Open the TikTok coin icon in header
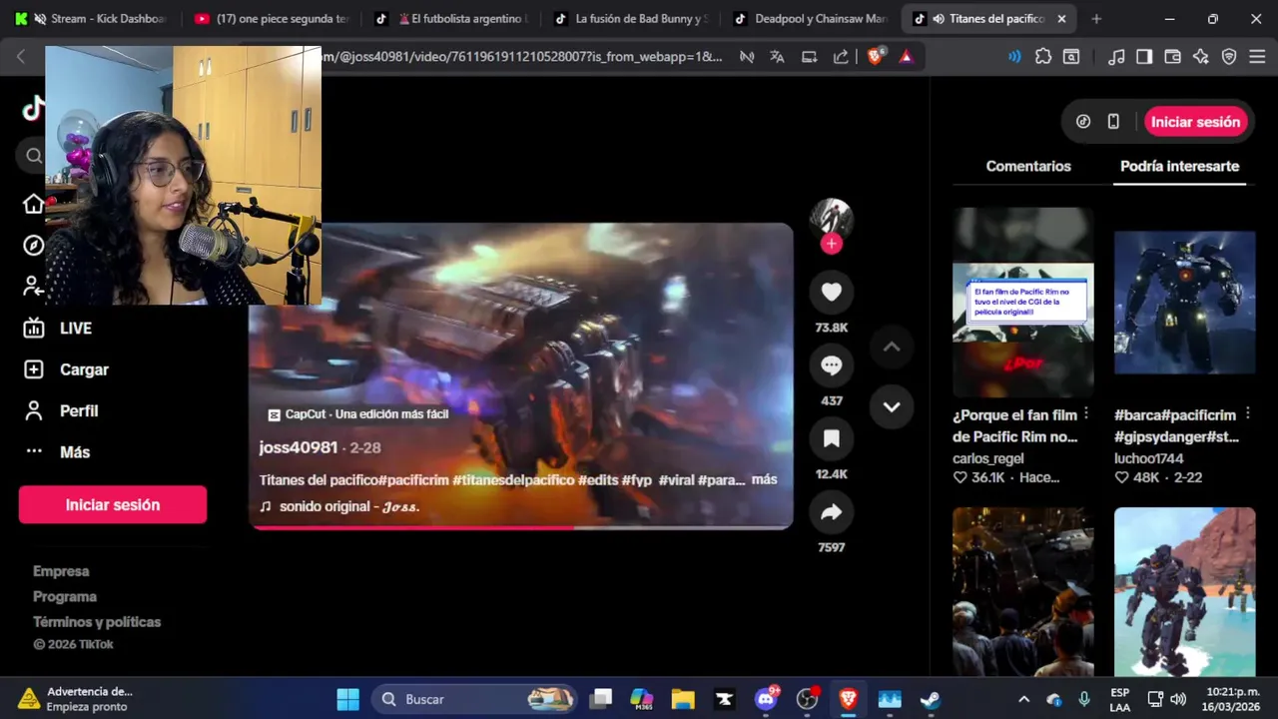The image size is (1278, 719). [x=1083, y=122]
